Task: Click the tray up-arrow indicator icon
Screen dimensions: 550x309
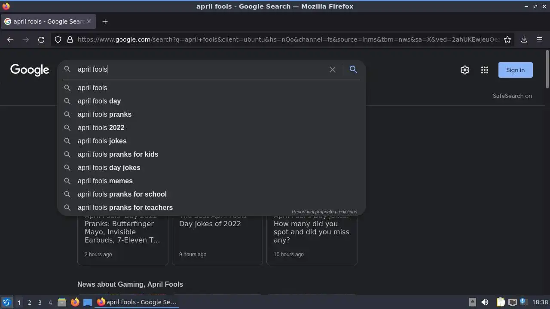Action: 472,302
